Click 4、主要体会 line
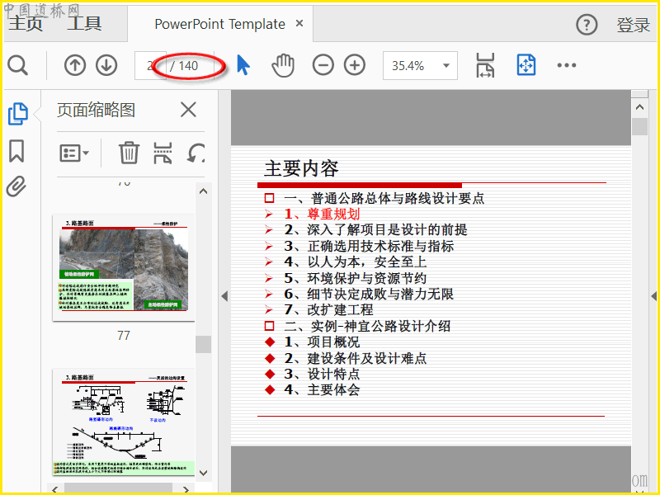This screenshot has width=660, height=495. 322,389
